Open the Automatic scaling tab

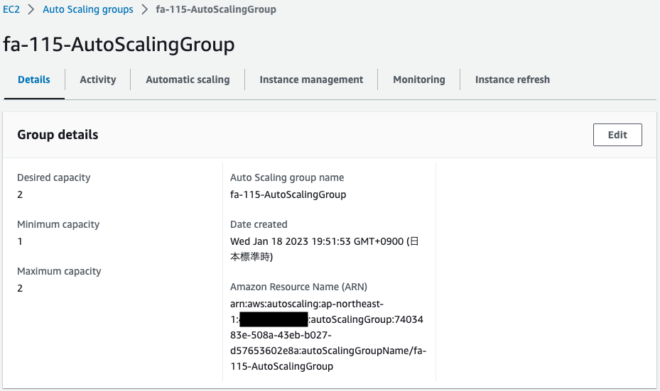click(188, 79)
